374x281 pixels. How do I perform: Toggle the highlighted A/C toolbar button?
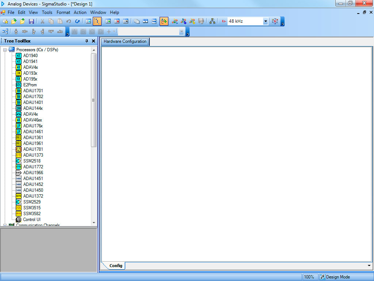pyautogui.click(x=164, y=21)
